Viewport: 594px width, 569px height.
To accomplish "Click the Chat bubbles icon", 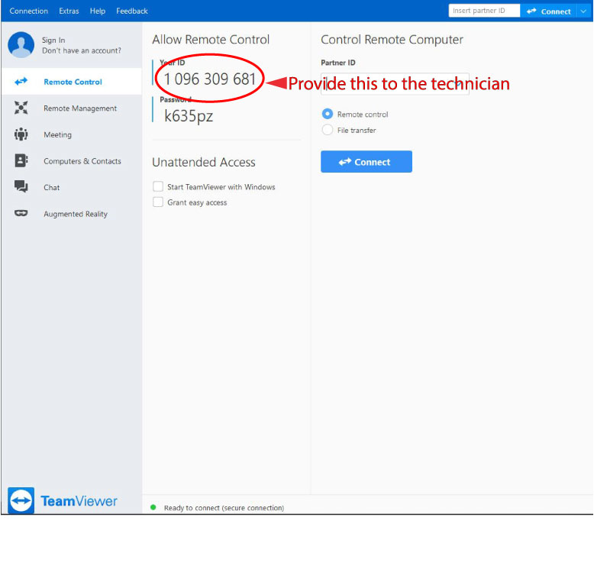I will (21, 187).
